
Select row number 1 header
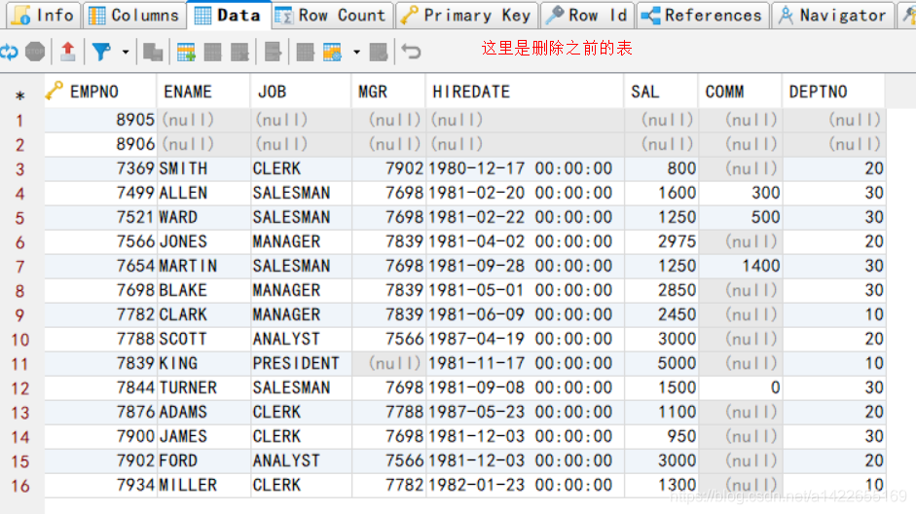(x=19, y=121)
